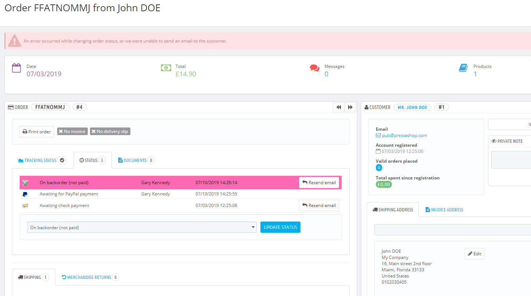
Task: Go to previous order with left arrows
Action: (x=339, y=107)
